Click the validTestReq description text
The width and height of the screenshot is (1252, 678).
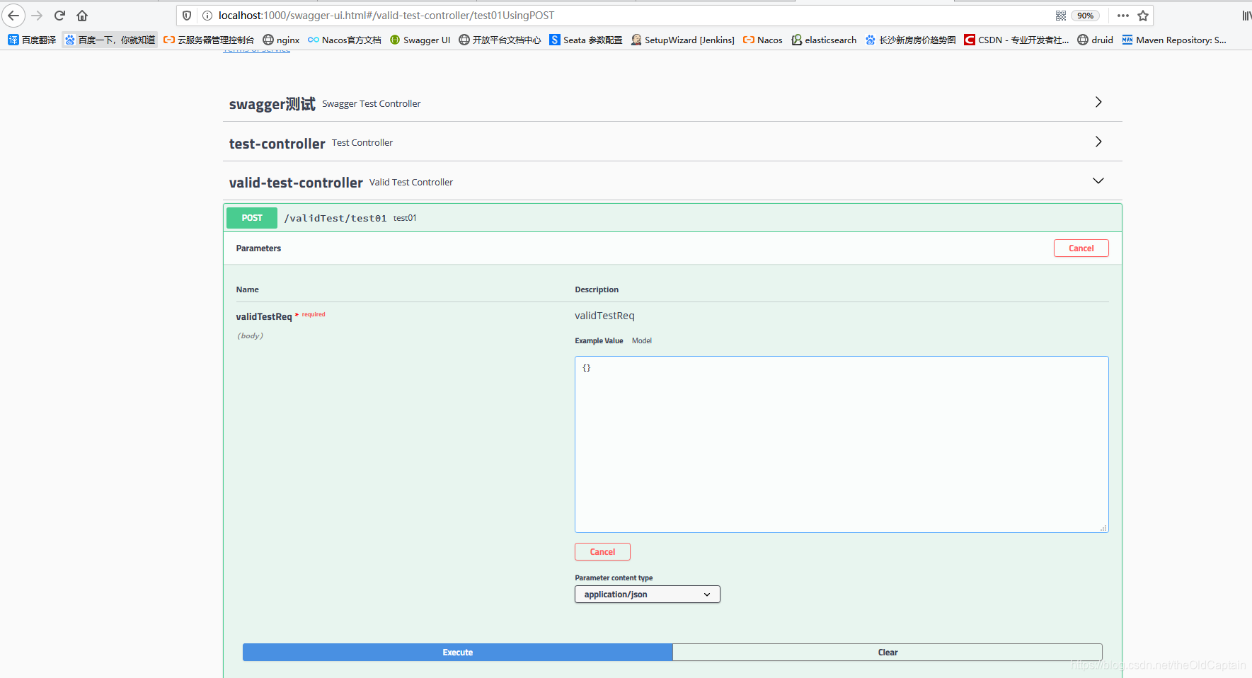pyautogui.click(x=604, y=316)
